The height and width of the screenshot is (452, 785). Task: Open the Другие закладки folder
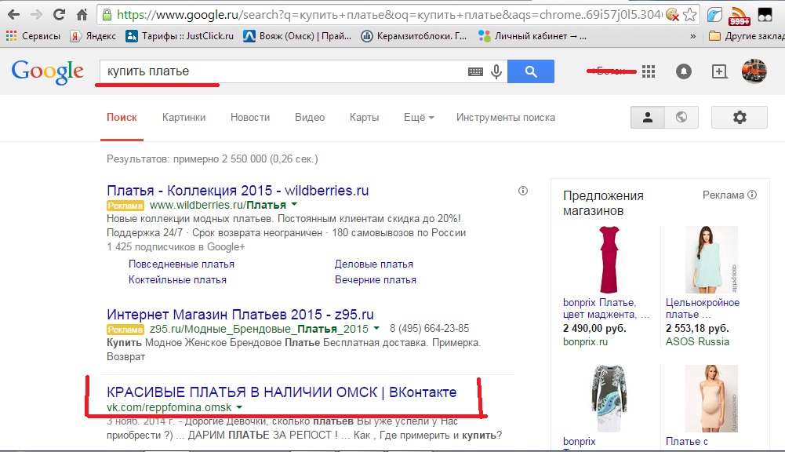click(747, 36)
